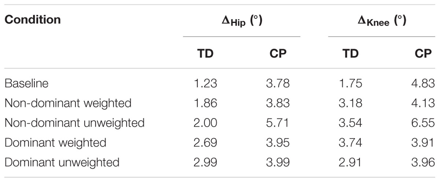The image size is (440, 182).
Task: Click the hip CP value 3.99
Action: (x=278, y=162)
